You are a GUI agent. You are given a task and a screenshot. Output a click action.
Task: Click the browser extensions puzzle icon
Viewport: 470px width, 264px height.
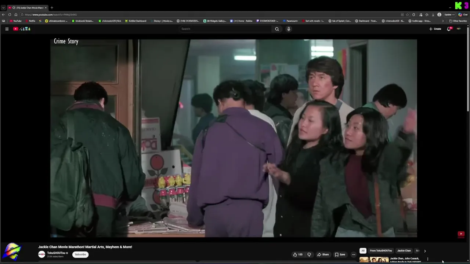[413, 15]
